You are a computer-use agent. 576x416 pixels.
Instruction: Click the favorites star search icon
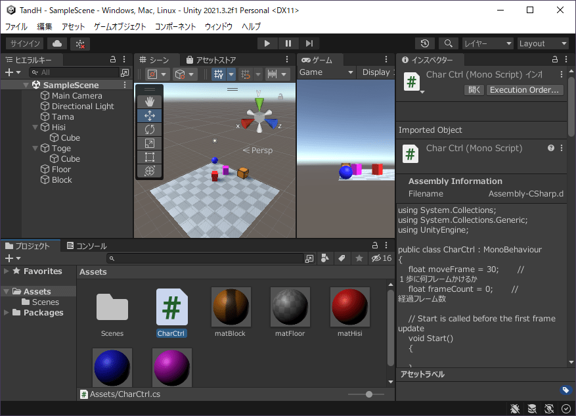(x=359, y=258)
